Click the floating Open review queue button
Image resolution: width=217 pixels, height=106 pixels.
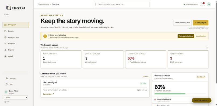[x=201, y=100]
